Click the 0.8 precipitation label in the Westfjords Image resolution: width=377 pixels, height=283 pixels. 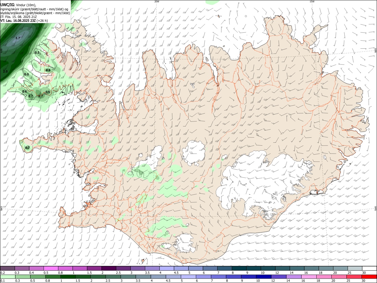pyautogui.click(x=48, y=70)
